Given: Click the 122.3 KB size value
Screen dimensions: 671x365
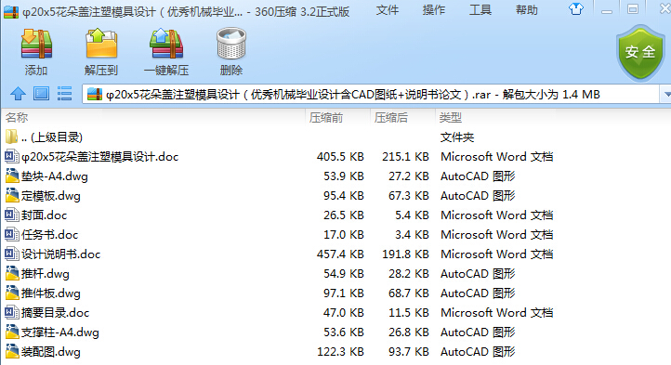Looking at the screenshot, I should pos(340,352).
